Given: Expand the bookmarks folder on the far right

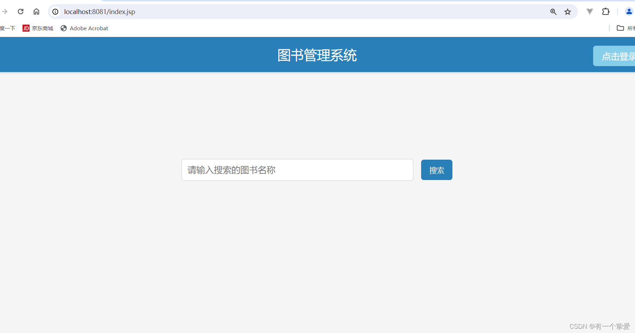Looking at the screenshot, I should point(620,28).
